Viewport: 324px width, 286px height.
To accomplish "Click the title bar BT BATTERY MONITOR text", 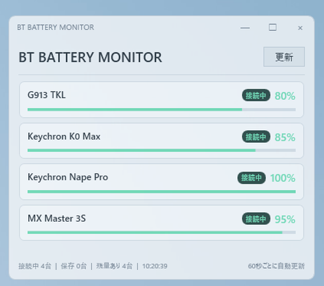I will pyautogui.click(x=55, y=27).
